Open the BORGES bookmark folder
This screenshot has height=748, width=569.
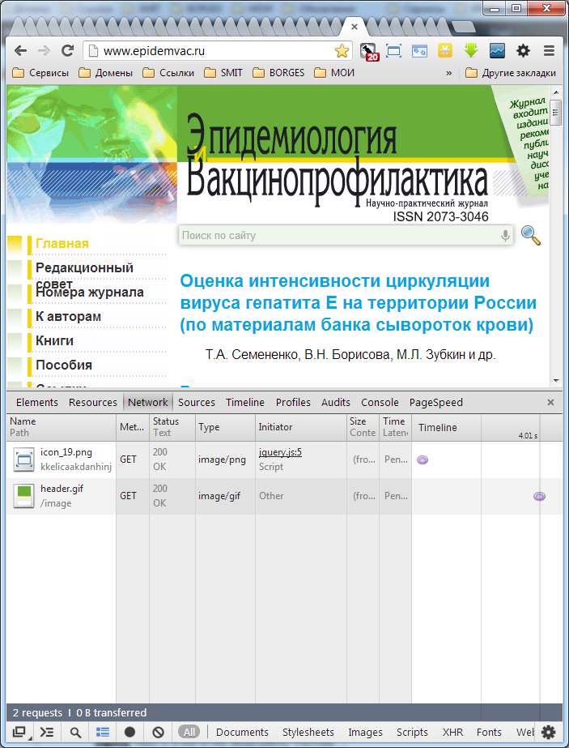(x=278, y=73)
